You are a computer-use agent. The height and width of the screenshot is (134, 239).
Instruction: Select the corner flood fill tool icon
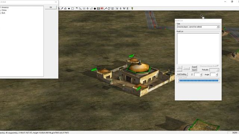pyautogui.click(x=76, y=9)
